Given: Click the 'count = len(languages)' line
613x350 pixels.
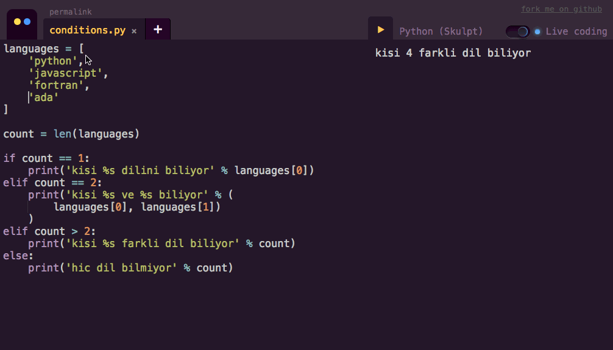Looking at the screenshot, I should click(x=71, y=134).
